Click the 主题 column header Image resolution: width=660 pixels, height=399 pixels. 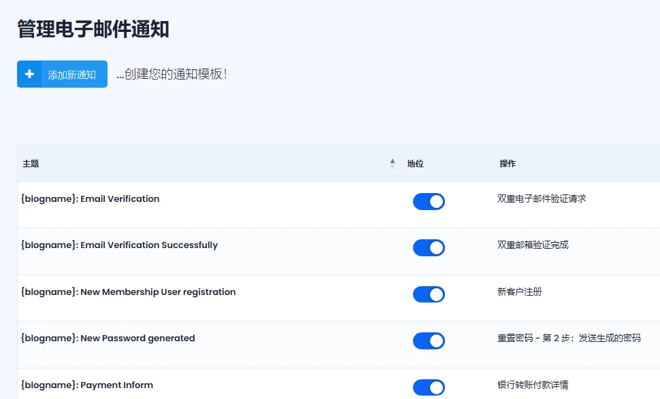29,163
